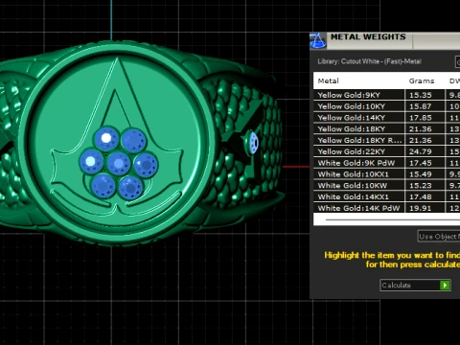Click the 17.45 grams value

pos(421,163)
